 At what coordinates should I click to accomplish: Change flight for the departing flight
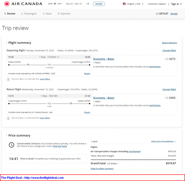pyautogui.click(x=169, y=50)
